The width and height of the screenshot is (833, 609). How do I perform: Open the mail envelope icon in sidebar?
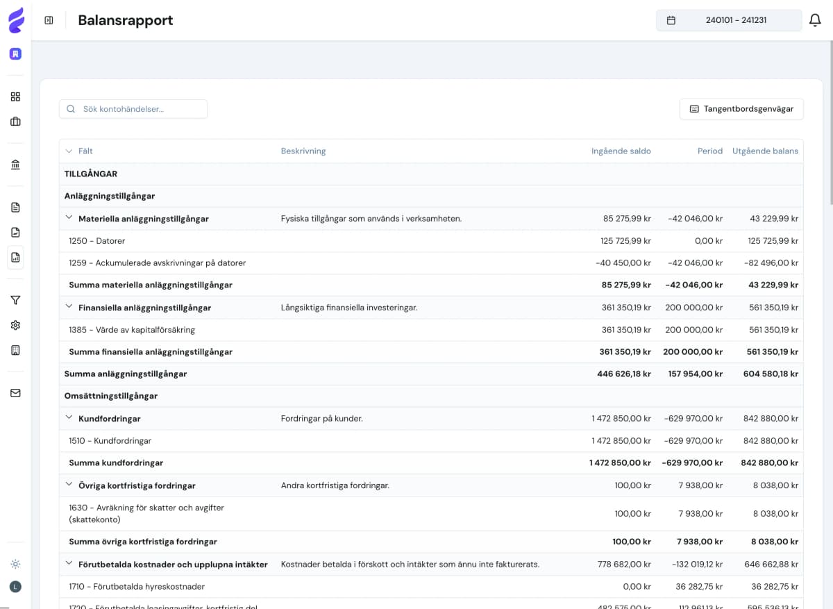tap(15, 393)
